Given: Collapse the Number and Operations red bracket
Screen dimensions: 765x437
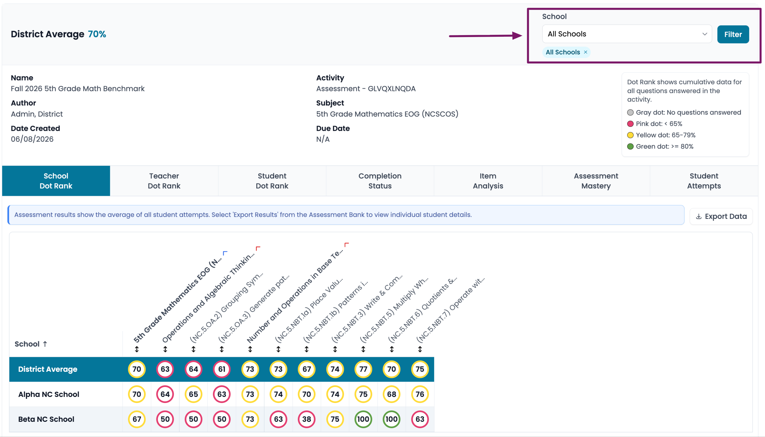Looking at the screenshot, I should tap(347, 245).
